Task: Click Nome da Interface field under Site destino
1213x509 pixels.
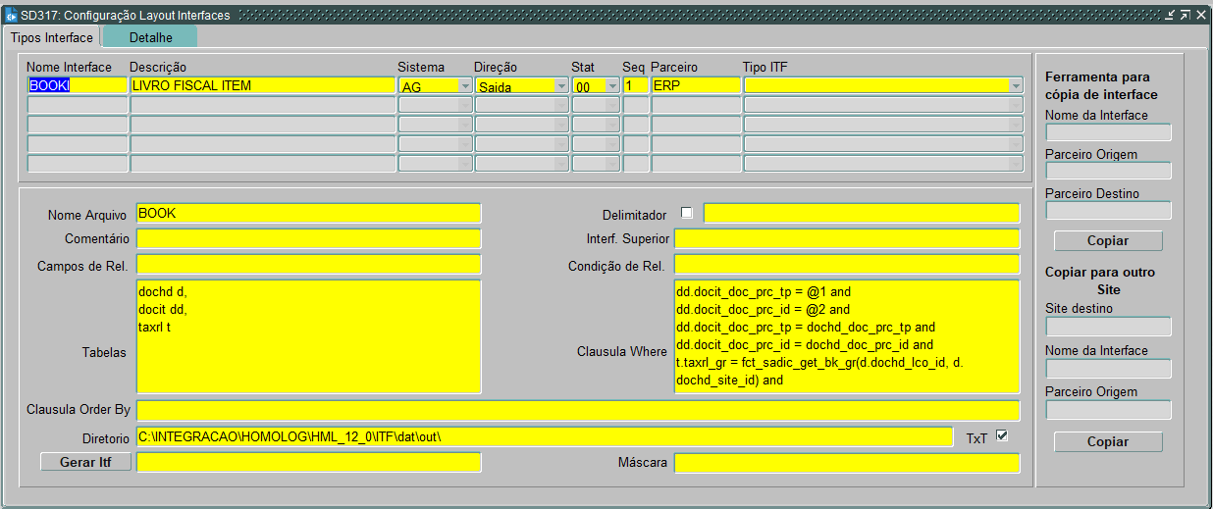Action: 1108,369
